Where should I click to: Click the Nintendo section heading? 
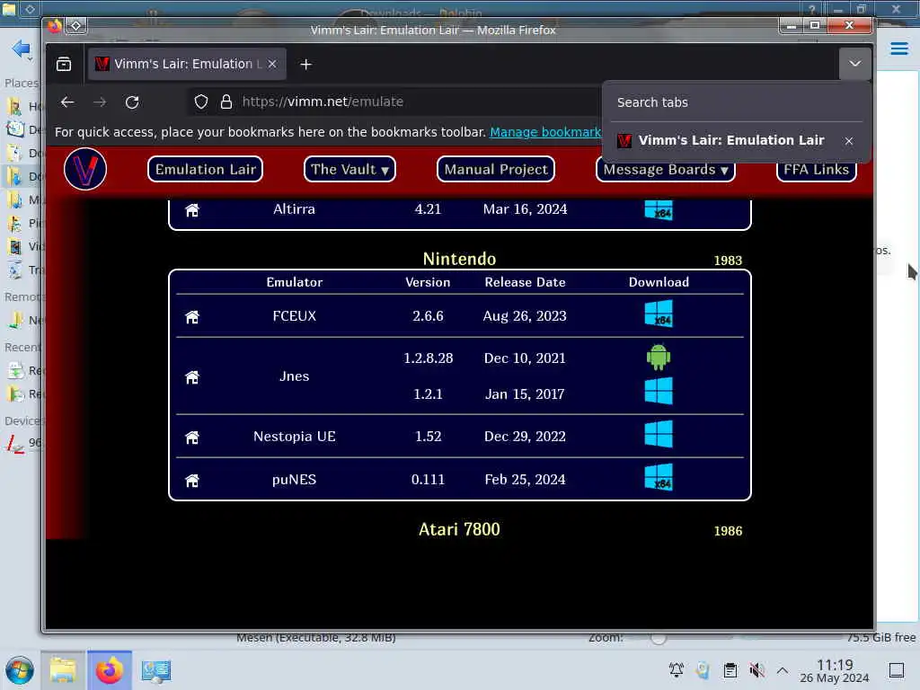click(x=459, y=259)
